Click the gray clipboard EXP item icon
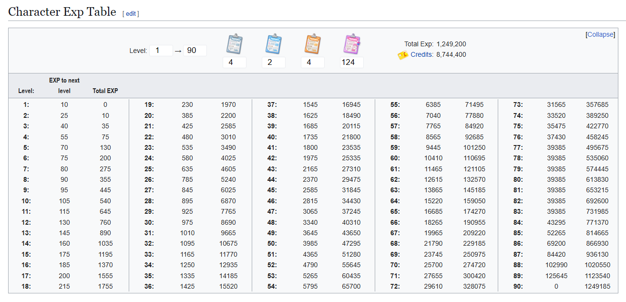Image resolution: width=626 pixels, height=302 pixels. (x=234, y=44)
